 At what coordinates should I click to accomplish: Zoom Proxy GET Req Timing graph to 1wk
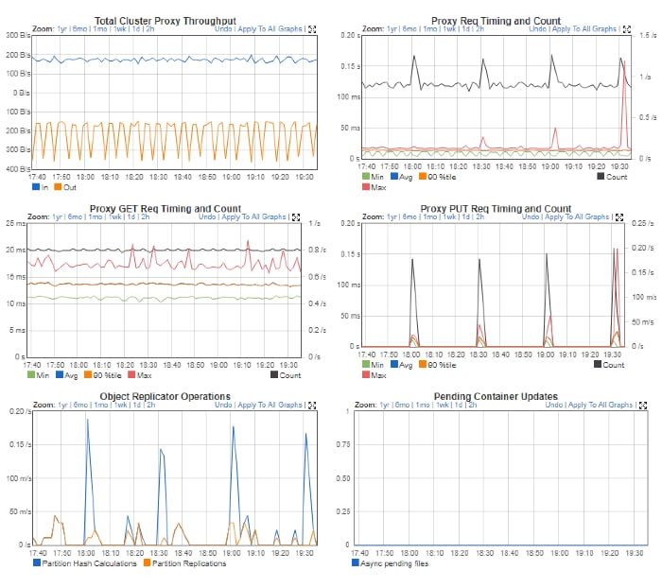point(114,216)
